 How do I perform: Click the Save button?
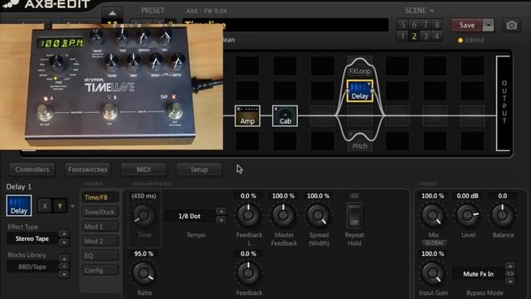pyautogui.click(x=466, y=25)
